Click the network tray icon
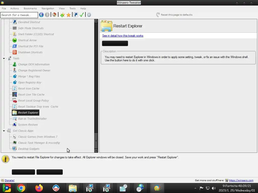258x193 pixels. point(208,188)
